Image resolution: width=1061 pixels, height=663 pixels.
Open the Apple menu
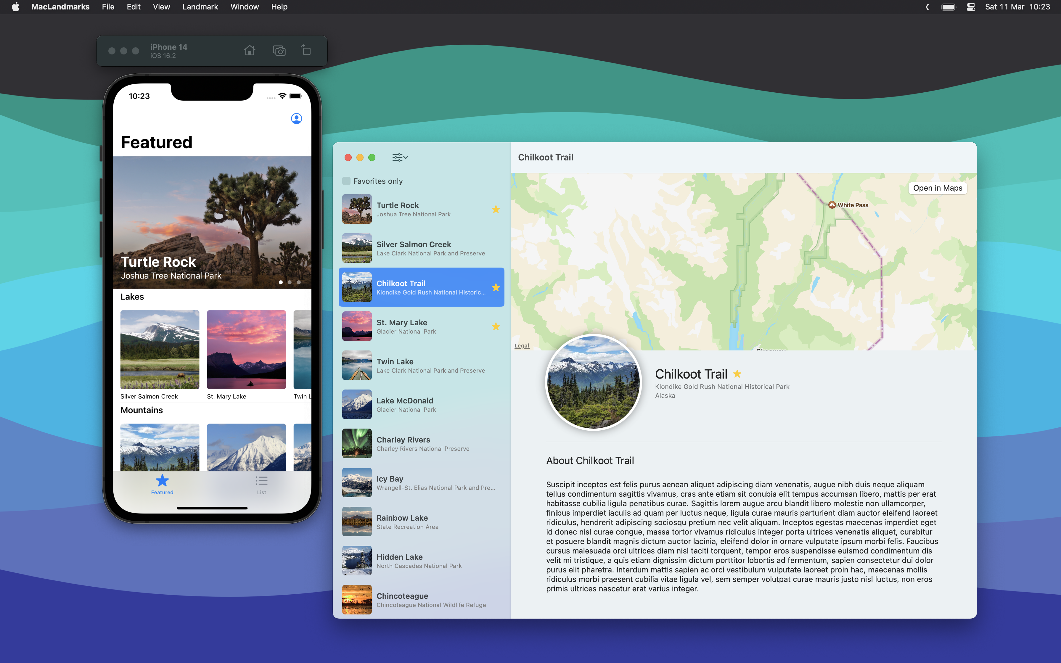pos(15,7)
